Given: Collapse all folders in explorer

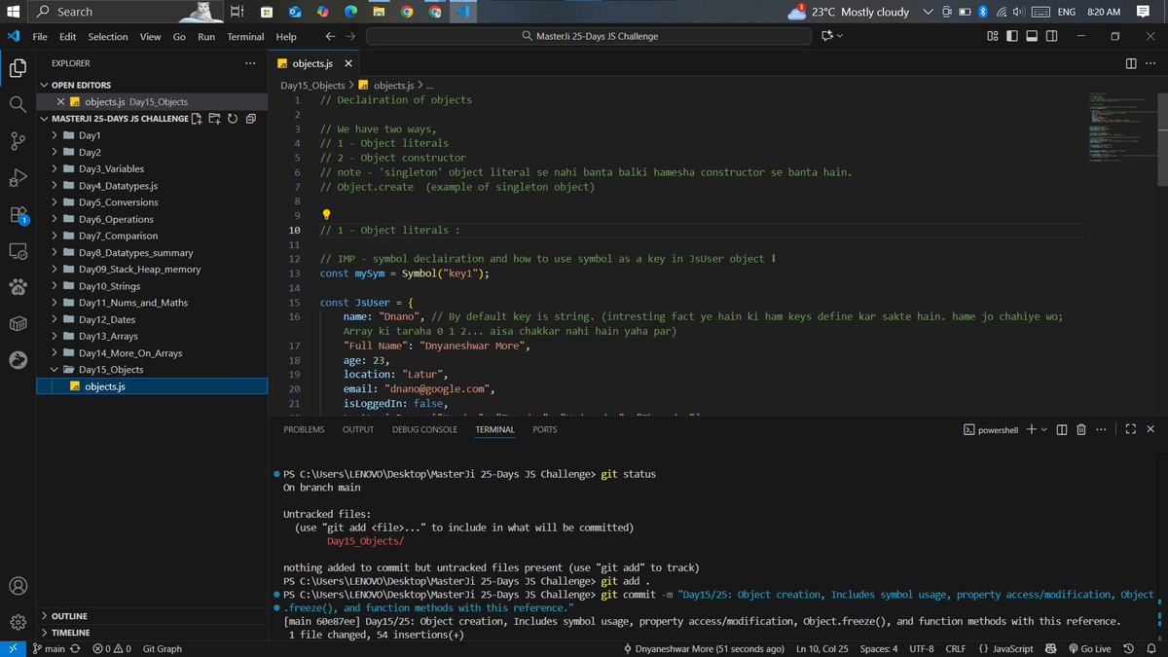Looking at the screenshot, I should coord(250,119).
